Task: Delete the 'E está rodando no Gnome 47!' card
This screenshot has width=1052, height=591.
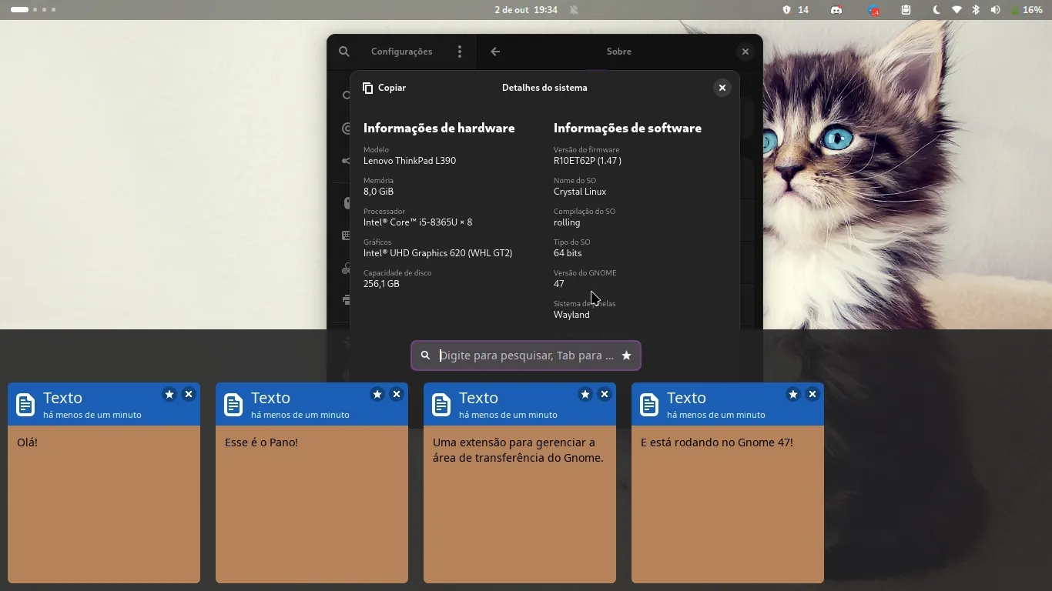Action: click(x=812, y=394)
